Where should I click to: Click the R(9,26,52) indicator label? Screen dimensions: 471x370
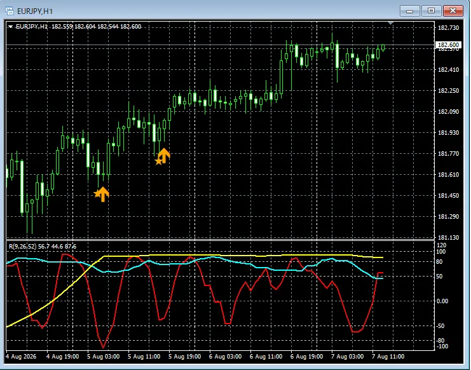tap(22, 247)
